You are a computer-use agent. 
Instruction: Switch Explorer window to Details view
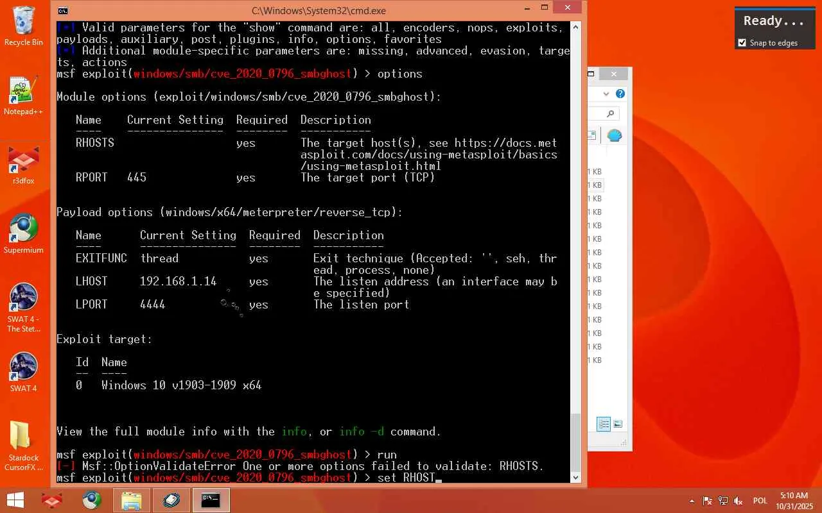click(604, 424)
